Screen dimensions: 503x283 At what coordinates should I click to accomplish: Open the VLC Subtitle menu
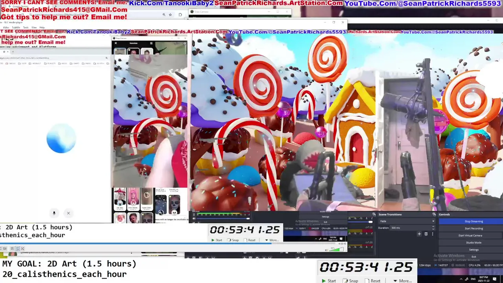16,28
